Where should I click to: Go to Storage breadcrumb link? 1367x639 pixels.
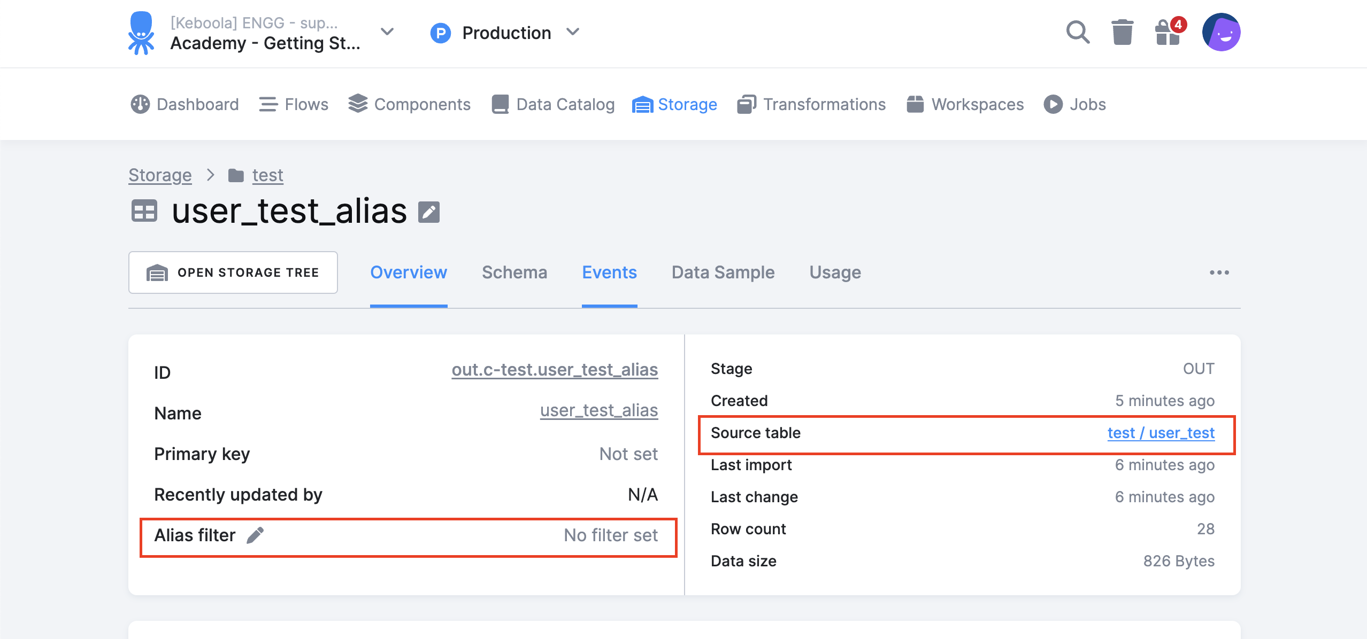click(x=160, y=175)
